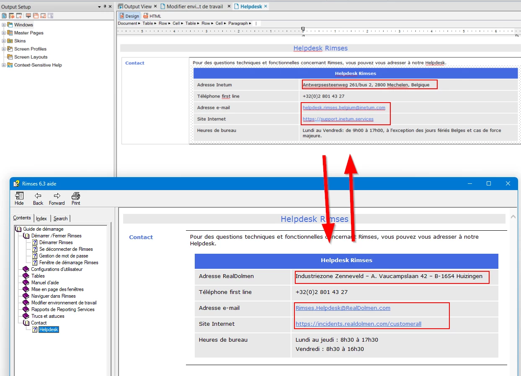Close the Output View tab

click(156, 6)
